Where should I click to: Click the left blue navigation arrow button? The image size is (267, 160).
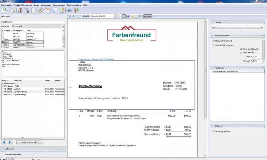click(x=4, y=142)
